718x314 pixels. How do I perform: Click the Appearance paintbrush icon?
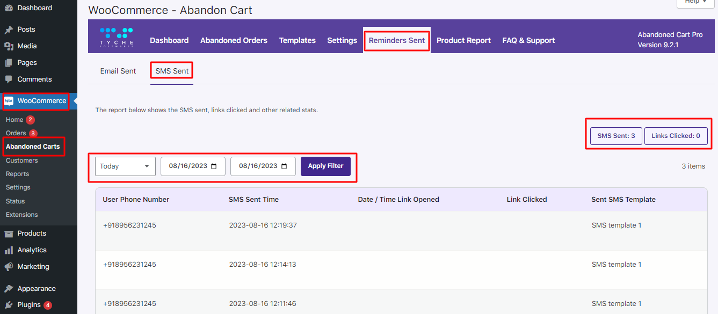pos(9,289)
